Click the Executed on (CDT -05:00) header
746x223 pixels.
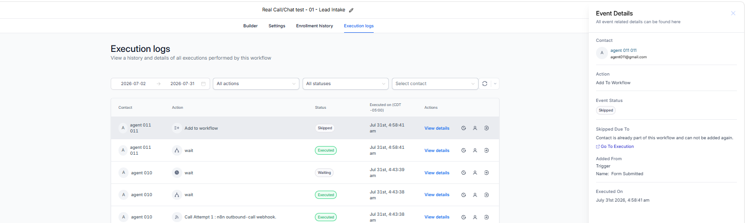386,107
